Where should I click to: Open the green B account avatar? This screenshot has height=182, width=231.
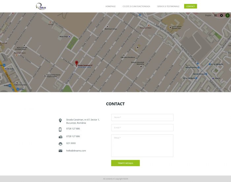click(x=227, y=15)
